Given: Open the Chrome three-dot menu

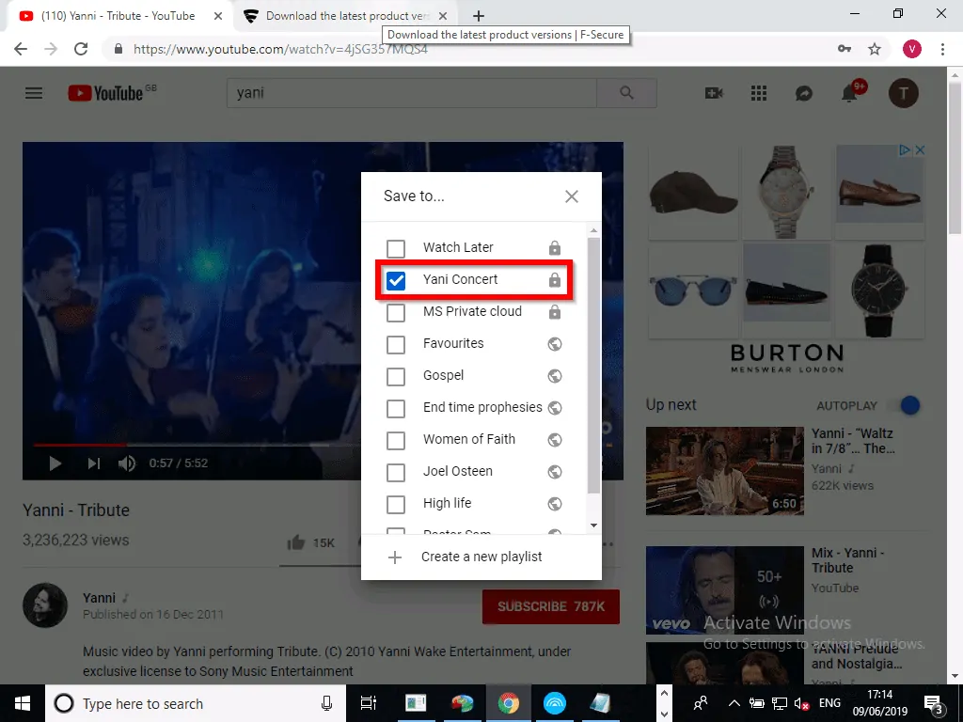Looking at the screenshot, I should [x=943, y=48].
